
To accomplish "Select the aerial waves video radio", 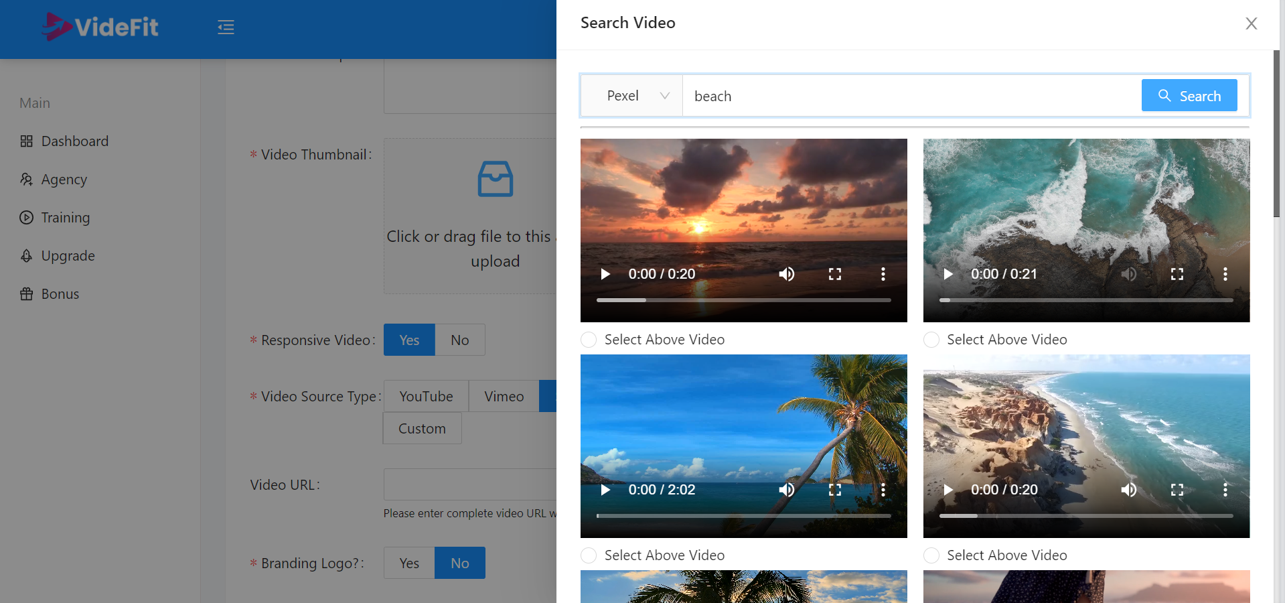I will click(931, 340).
